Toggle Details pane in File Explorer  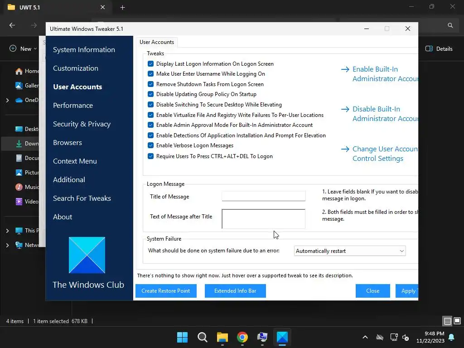pos(439,49)
